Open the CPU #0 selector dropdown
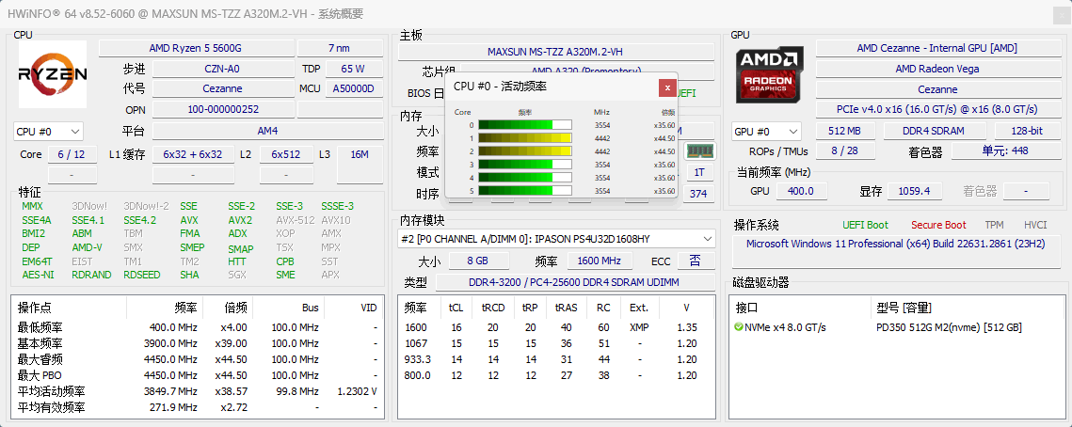This screenshot has width=1072, height=427. click(49, 131)
